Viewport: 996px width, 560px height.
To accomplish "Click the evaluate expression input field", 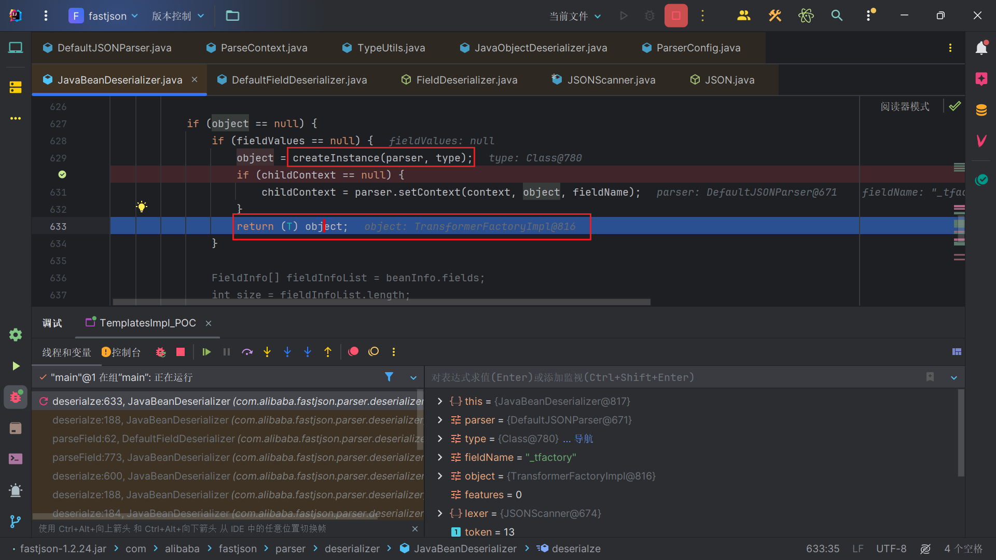I will click(674, 377).
